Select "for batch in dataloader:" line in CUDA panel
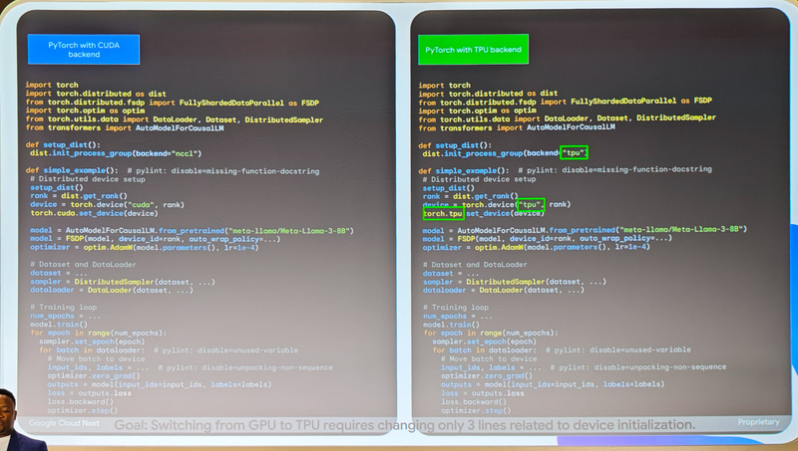The width and height of the screenshot is (798, 451). [x=169, y=349]
